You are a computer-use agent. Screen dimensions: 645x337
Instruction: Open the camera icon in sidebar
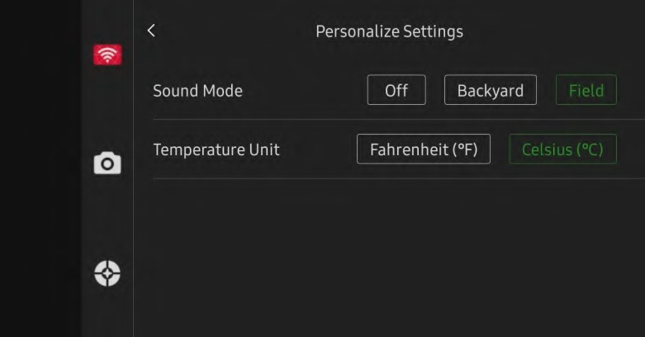107,164
